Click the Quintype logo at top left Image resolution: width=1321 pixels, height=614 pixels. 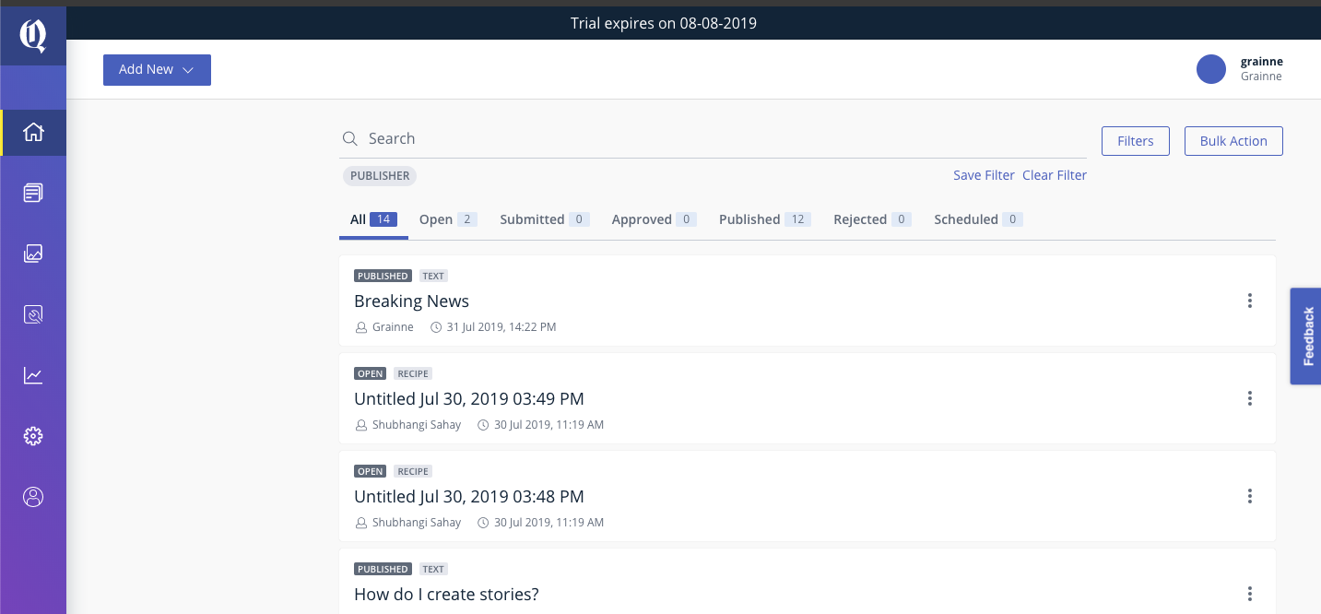coord(33,35)
